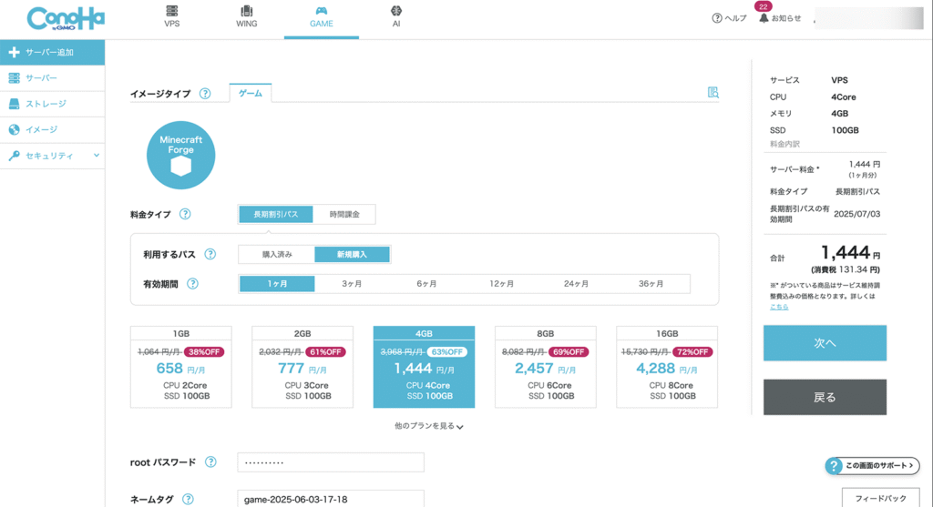
Task: Click the WING icon in header
Action: coord(246,11)
